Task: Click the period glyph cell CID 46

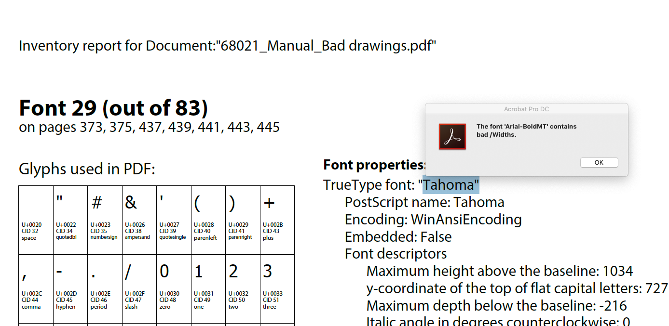Action: (x=105, y=289)
